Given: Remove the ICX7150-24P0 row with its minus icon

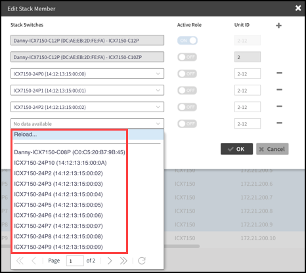Looking at the screenshot, I should [279, 73].
